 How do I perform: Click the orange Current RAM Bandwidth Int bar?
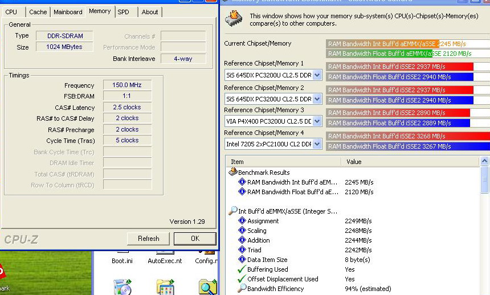pyautogui.click(x=382, y=44)
